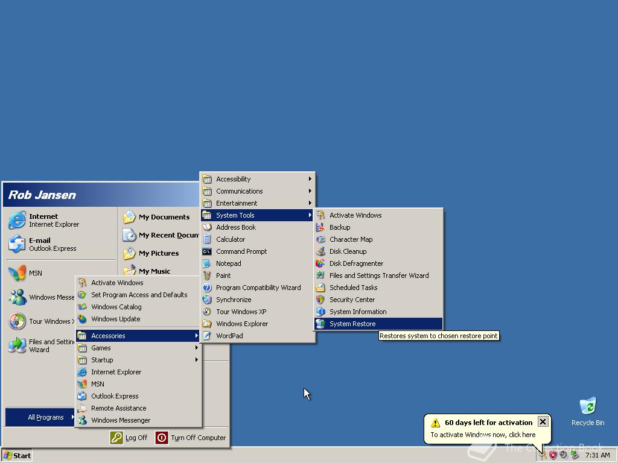Expand All Programs menu

(x=40, y=417)
